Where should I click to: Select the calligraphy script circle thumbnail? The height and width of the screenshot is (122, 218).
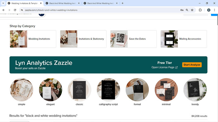click(x=108, y=90)
